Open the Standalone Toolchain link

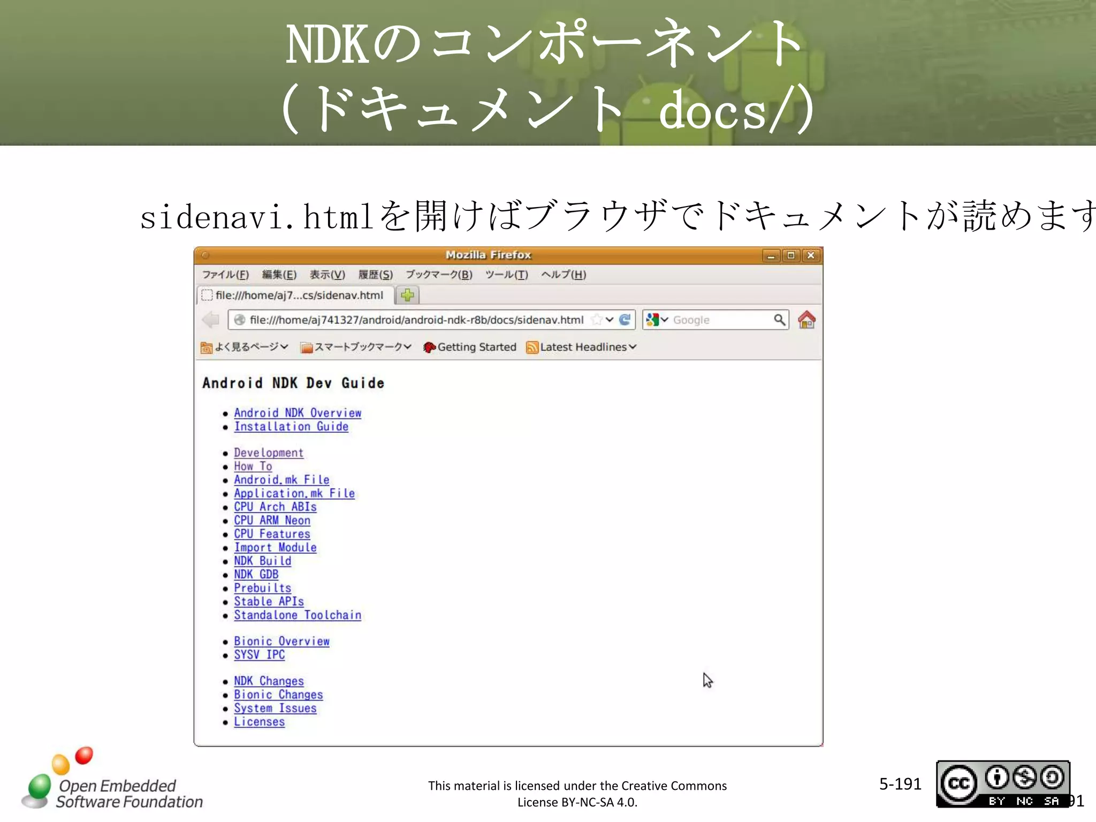tap(298, 615)
